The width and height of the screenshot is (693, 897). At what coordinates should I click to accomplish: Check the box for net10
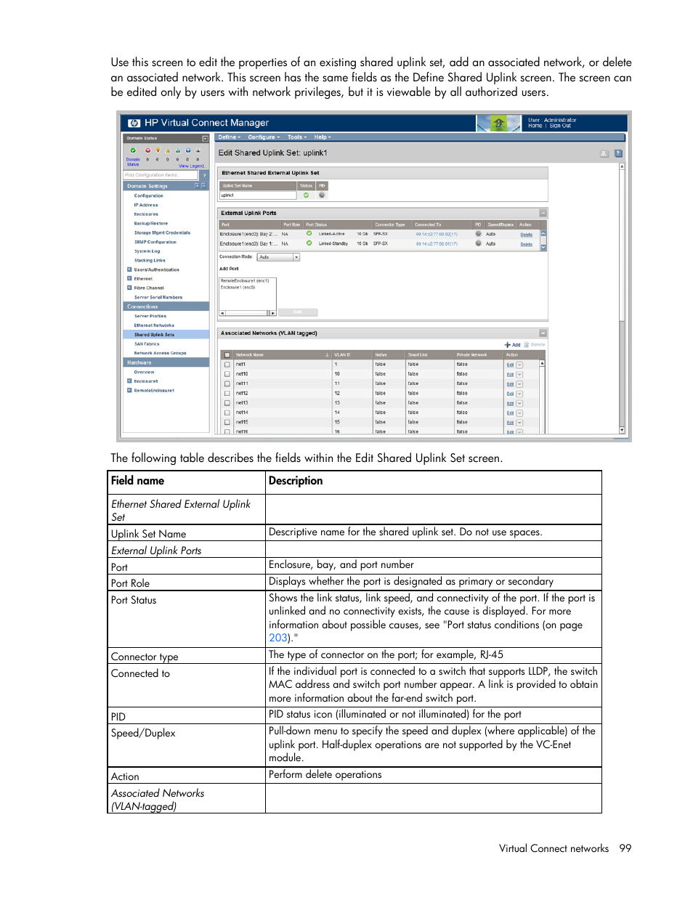227,374
